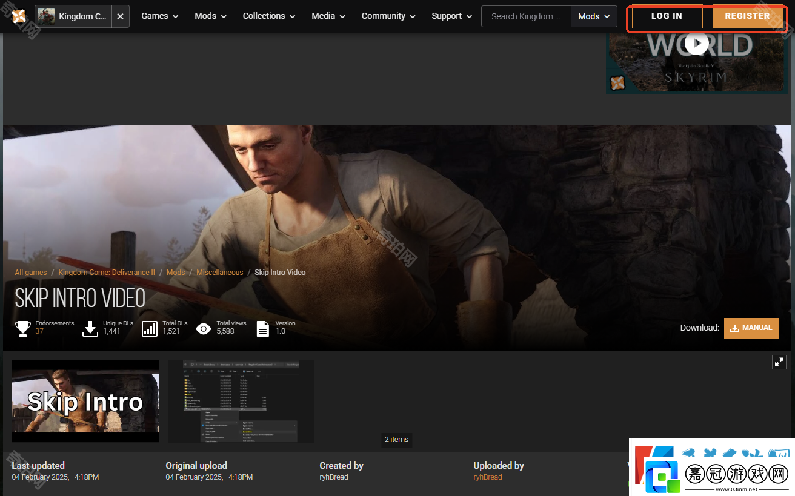Open Kingdom Come: Deliverance II breadcrumb

click(107, 273)
